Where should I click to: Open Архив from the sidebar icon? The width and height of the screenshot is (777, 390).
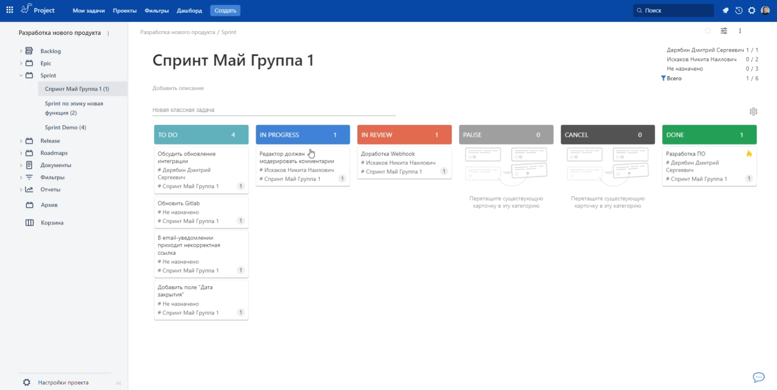coord(29,205)
